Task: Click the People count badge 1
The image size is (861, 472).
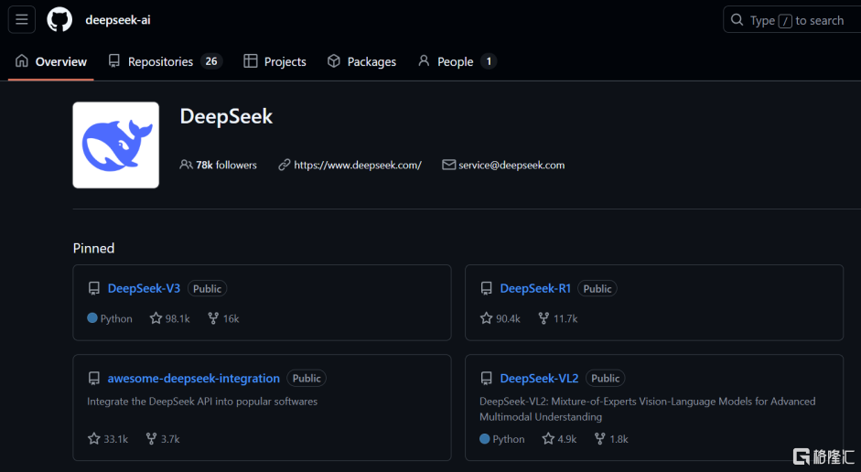Action: click(x=489, y=61)
